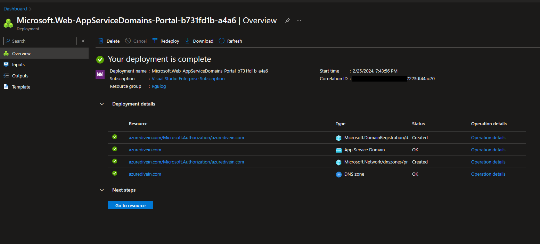Click the DNS zone type icon

pyautogui.click(x=339, y=174)
